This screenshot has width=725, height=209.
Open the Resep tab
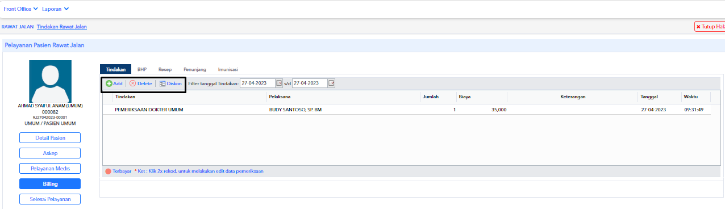click(165, 69)
